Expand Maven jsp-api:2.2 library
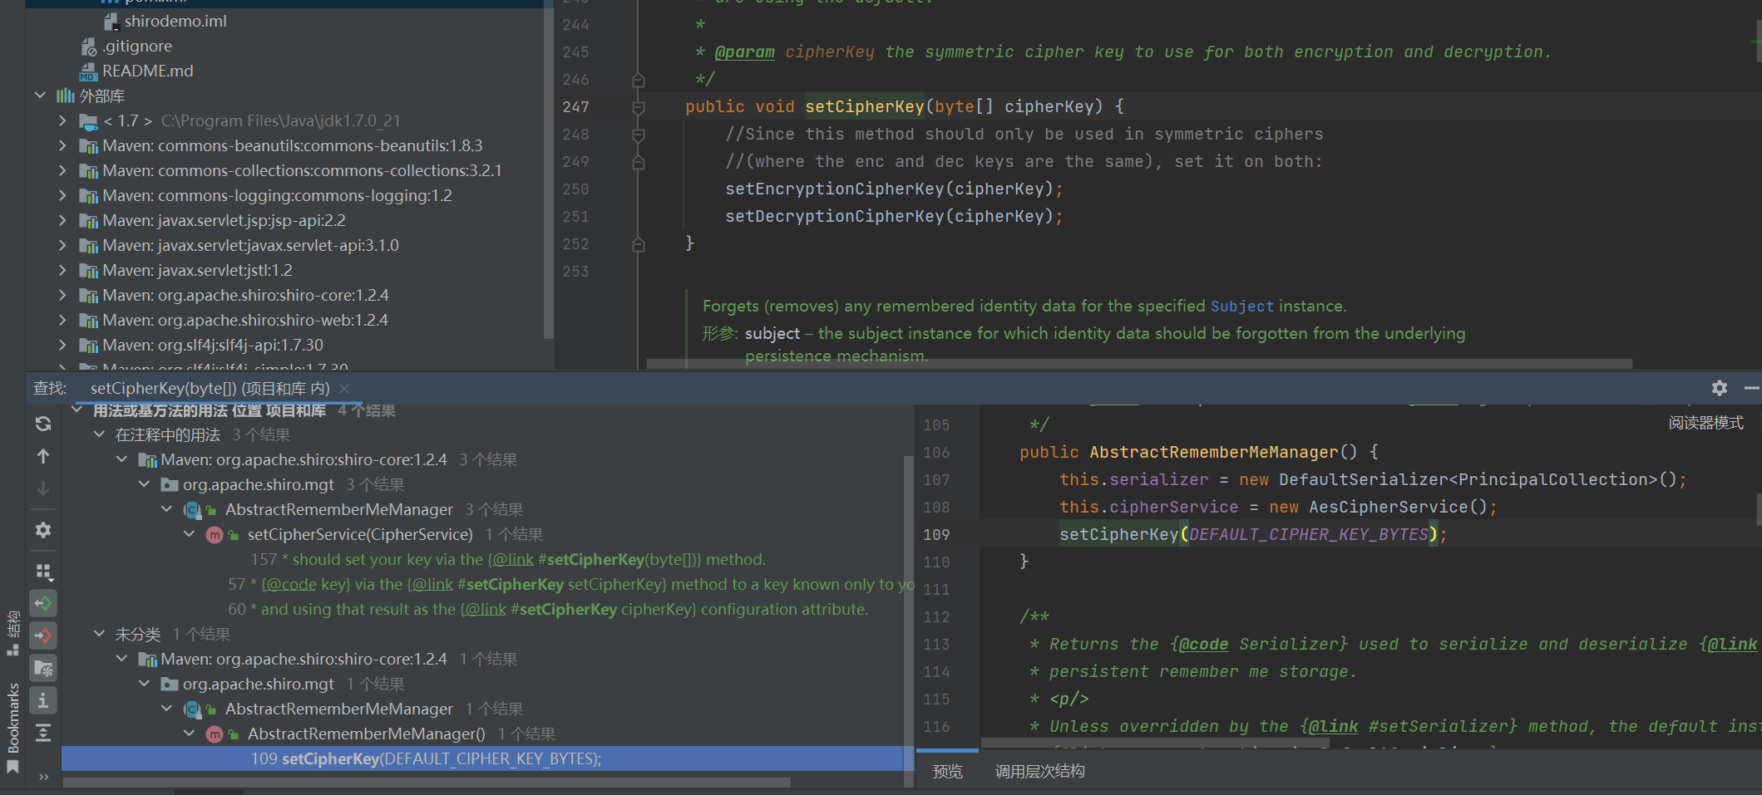The image size is (1762, 795). tap(62, 220)
